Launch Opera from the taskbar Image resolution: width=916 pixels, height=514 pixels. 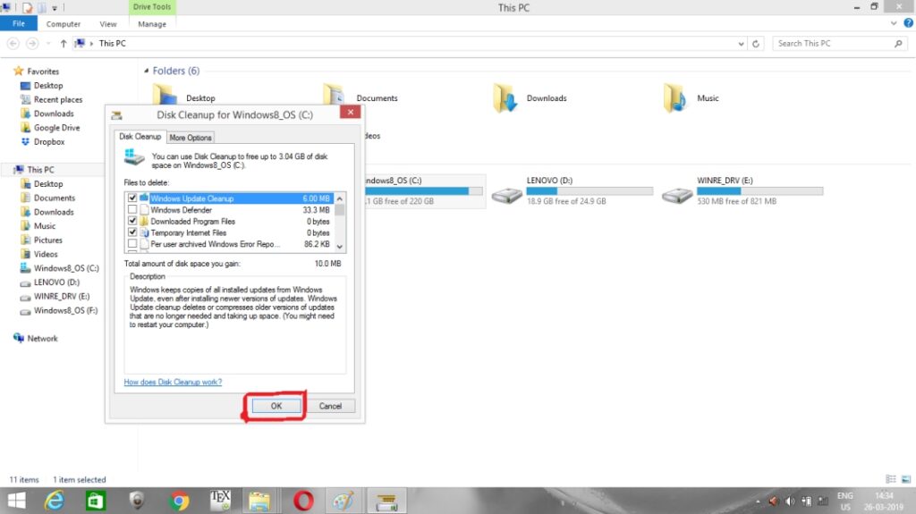302,501
